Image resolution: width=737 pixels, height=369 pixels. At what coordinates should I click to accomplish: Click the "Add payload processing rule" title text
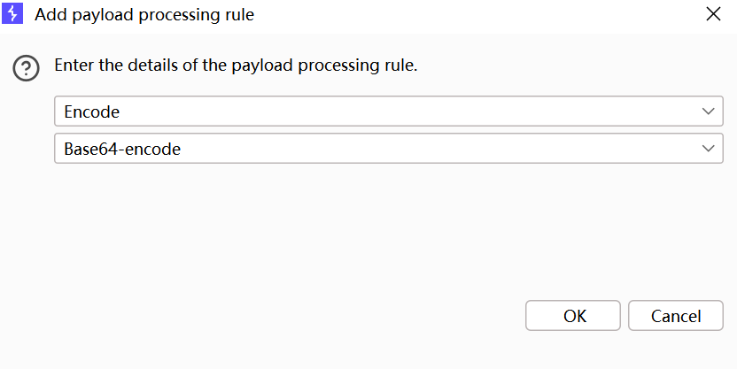[144, 14]
